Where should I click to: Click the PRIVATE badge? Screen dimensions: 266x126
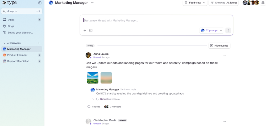[122, 120]
